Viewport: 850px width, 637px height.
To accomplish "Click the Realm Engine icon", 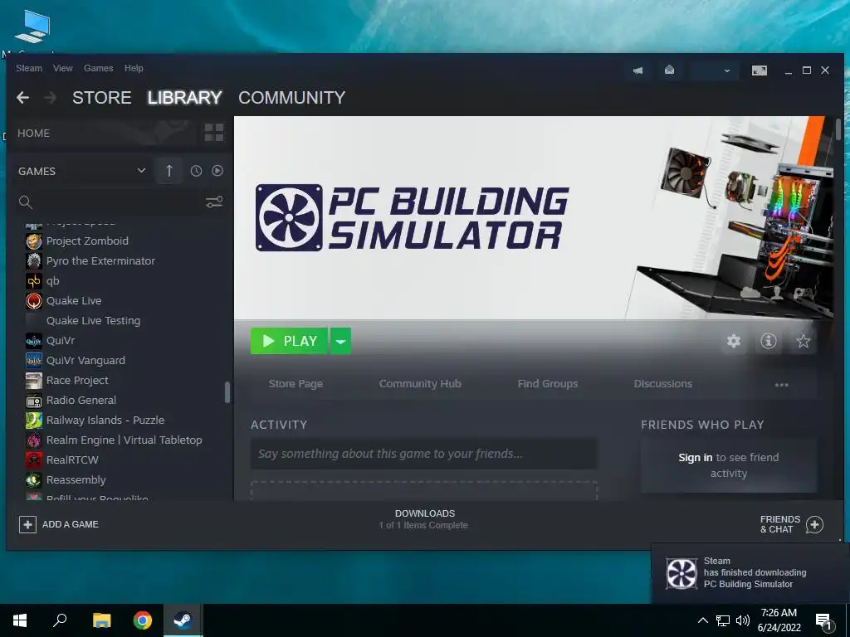I will (x=33, y=440).
